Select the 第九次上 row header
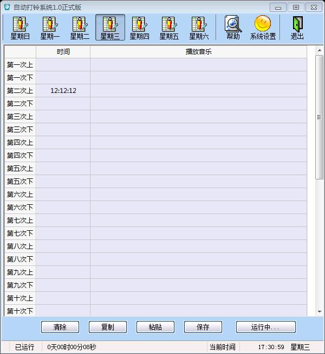 pos(20,272)
